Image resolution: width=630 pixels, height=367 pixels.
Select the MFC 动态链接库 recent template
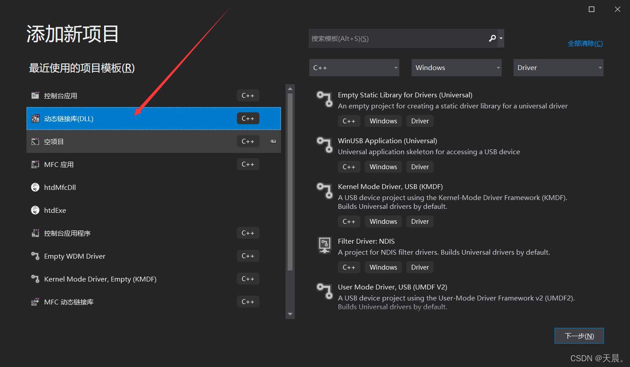tap(154, 302)
